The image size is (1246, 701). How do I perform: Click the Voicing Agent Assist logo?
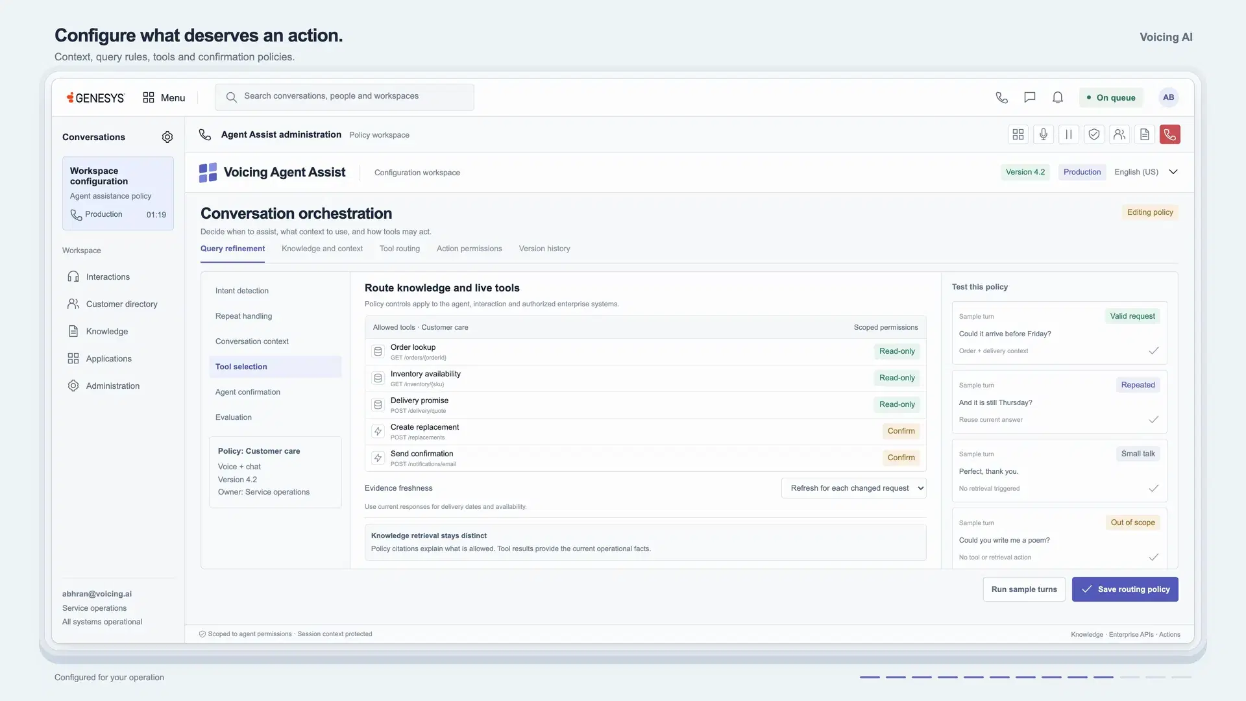[208, 173]
